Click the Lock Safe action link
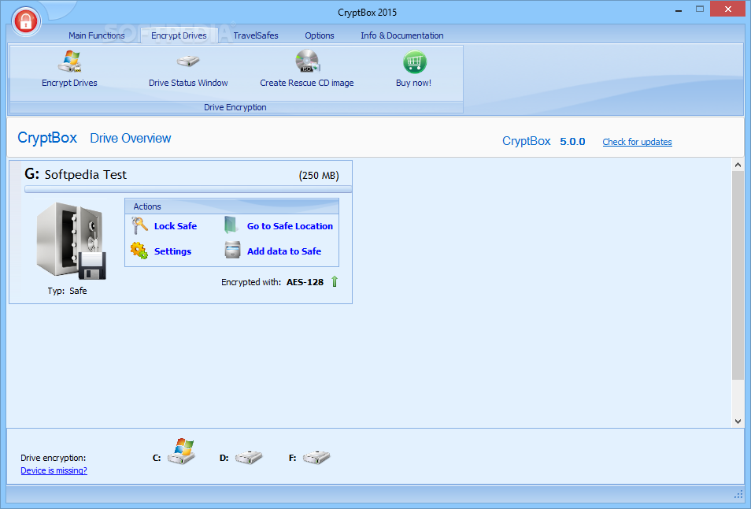751x509 pixels. [x=176, y=226]
